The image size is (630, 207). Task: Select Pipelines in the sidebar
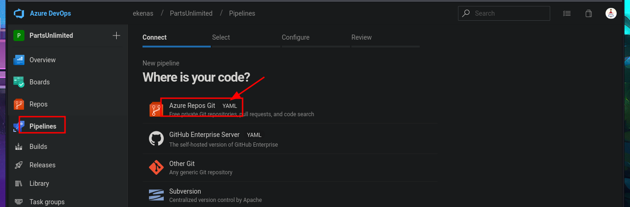pyautogui.click(x=42, y=126)
